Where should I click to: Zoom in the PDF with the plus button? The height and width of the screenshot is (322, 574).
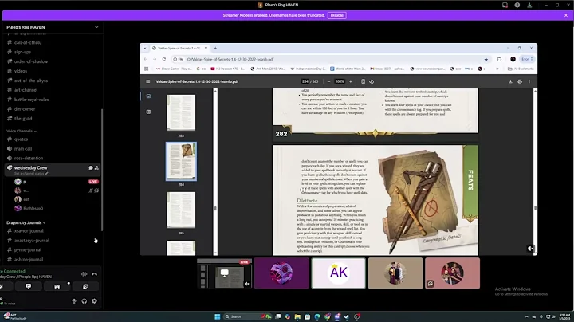(x=350, y=81)
